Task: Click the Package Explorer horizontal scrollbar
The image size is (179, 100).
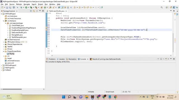Action: (12, 89)
